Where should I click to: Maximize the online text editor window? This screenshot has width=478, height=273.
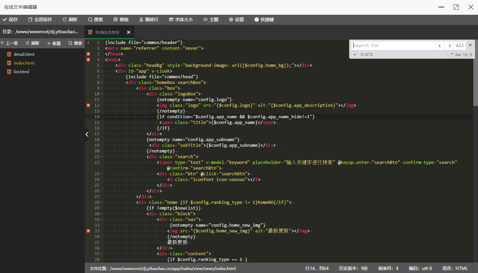(x=456, y=7)
